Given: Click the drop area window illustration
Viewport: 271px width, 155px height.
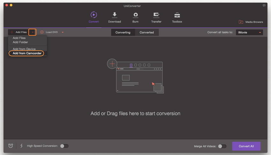Looking at the screenshot, I should (x=139, y=77).
